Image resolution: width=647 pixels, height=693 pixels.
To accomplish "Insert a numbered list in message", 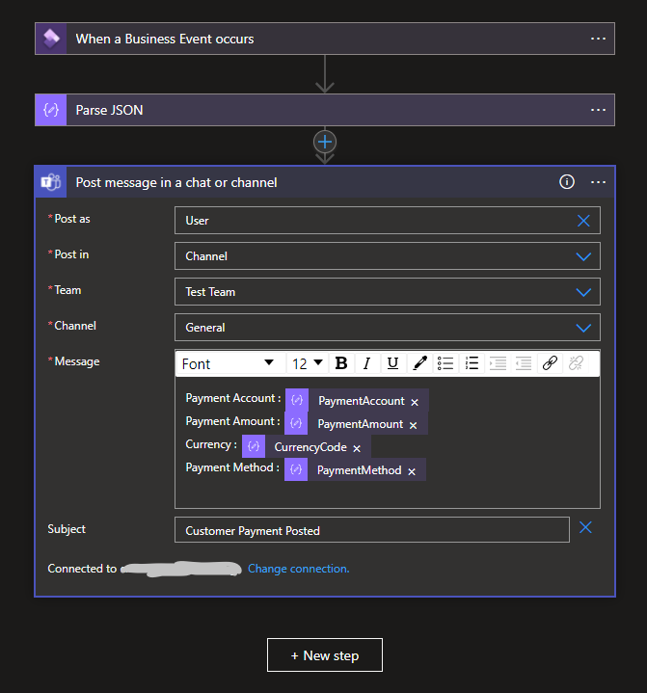I will [x=472, y=363].
